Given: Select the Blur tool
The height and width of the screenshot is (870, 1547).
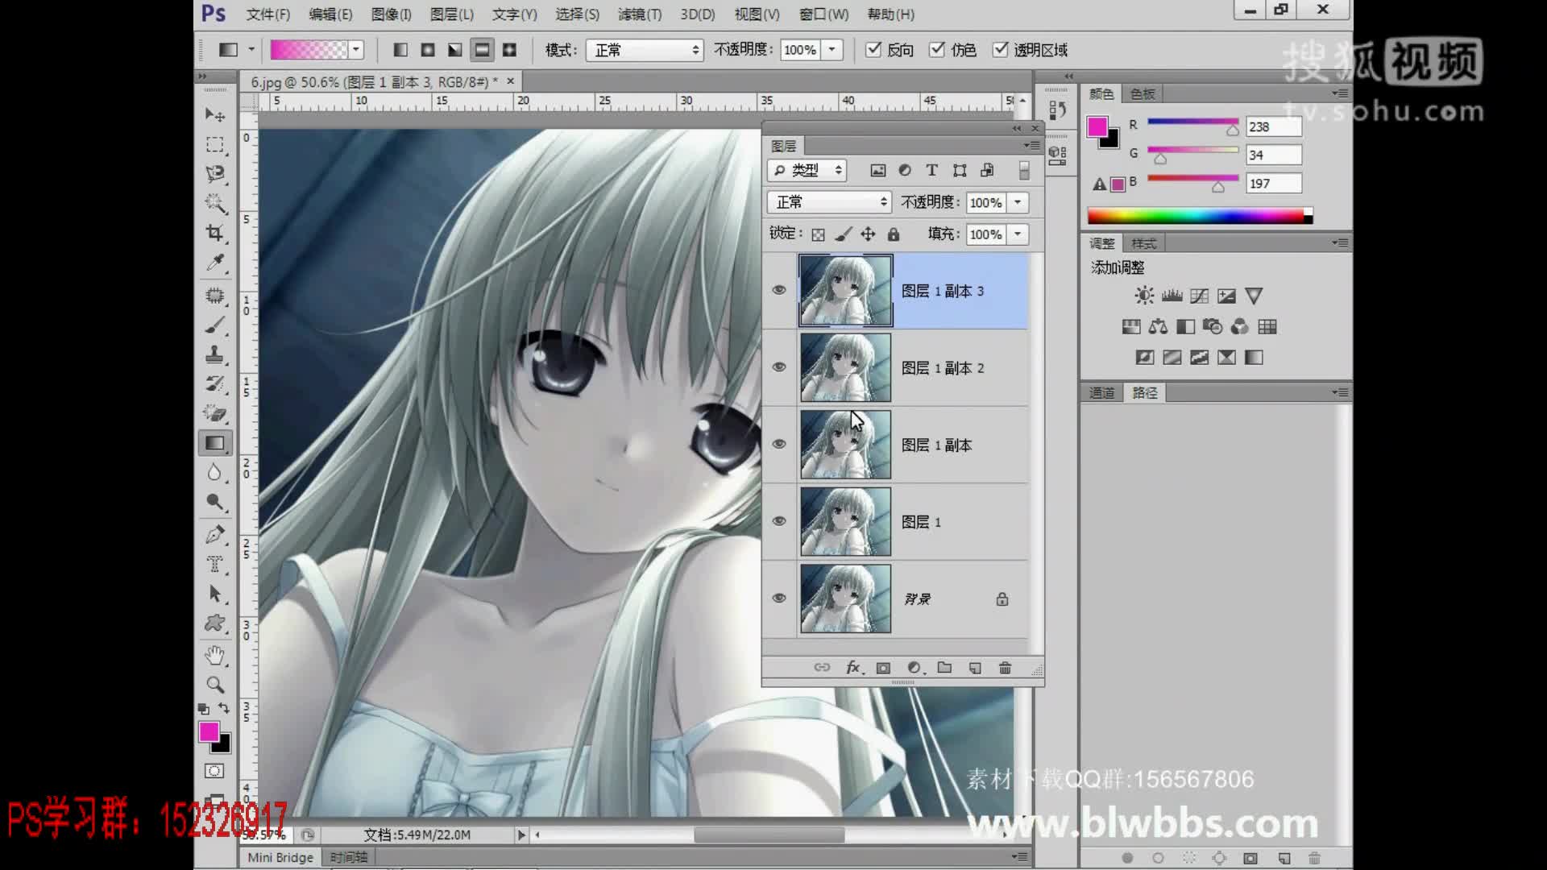Looking at the screenshot, I should [x=214, y=473].
